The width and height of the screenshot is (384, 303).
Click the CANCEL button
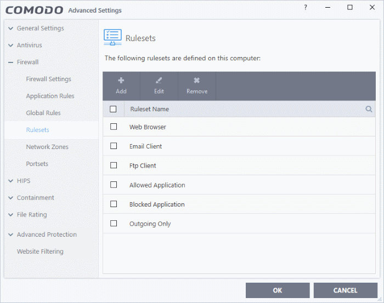[x=345, y=290]
